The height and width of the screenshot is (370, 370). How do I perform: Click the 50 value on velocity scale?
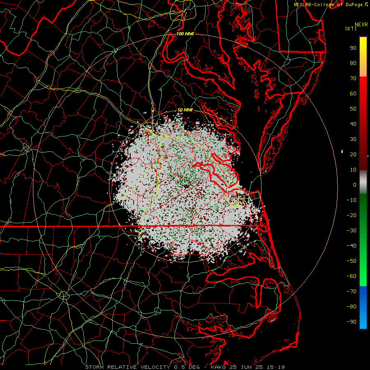(353, 109)
